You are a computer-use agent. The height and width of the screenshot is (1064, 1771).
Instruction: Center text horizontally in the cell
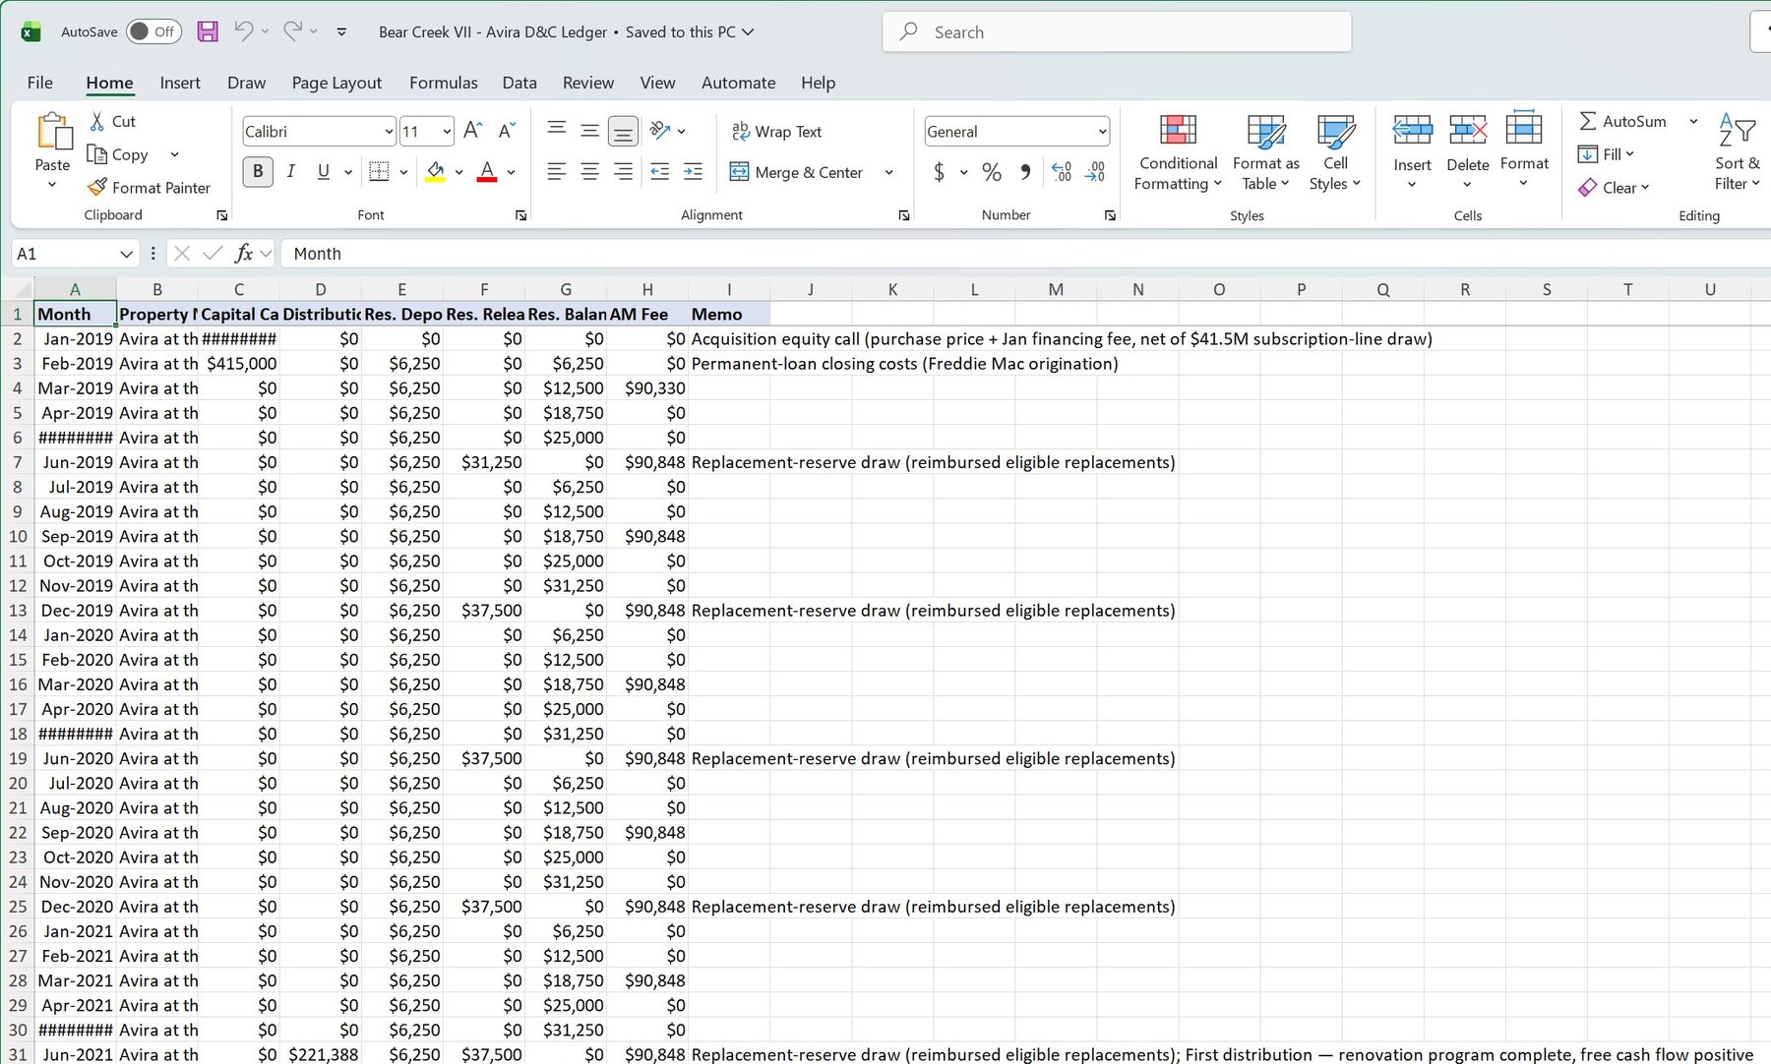click(x=589, y=172)
